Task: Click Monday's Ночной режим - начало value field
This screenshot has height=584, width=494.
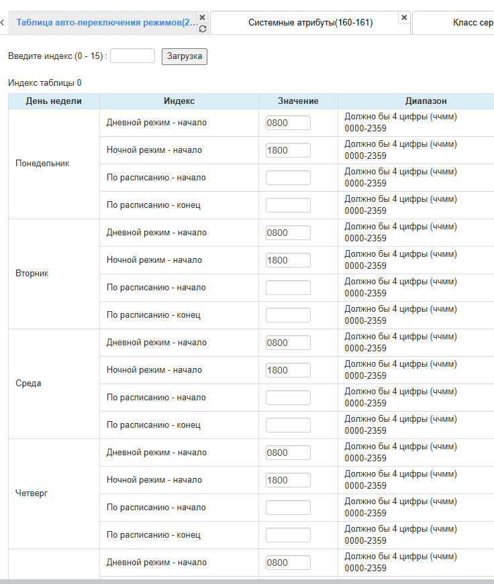Action: click(288, 150)
